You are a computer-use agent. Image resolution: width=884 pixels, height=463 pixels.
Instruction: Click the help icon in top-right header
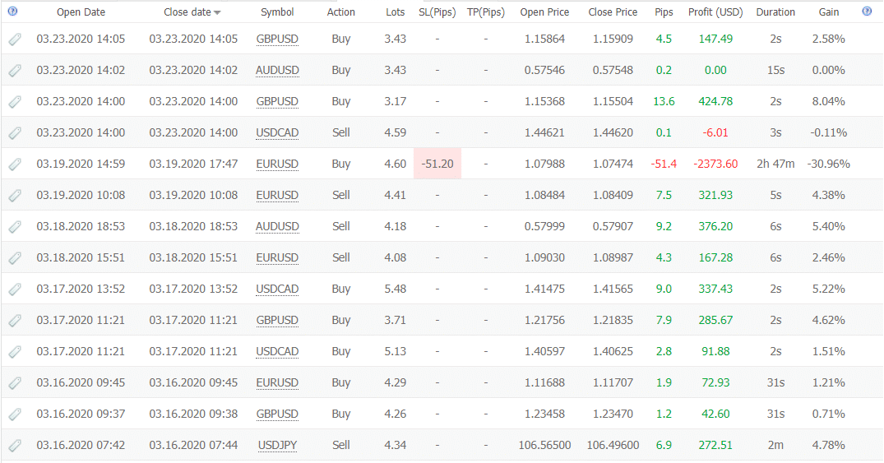coord(867,12)
